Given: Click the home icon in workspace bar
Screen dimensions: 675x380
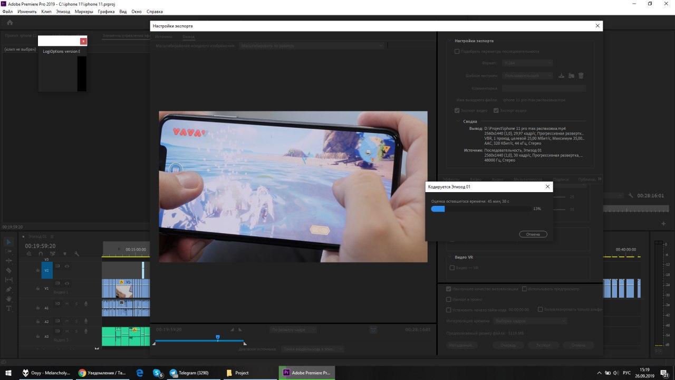Looking at the screenshot, I should point(9,23).
